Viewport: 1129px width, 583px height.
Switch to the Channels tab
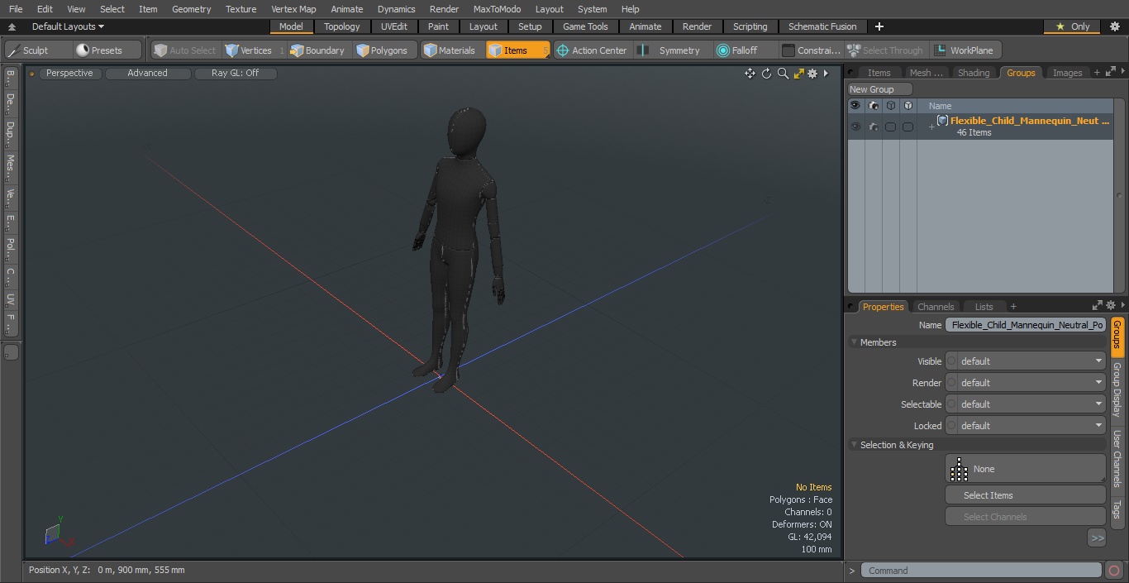click(x=936, y=307)
